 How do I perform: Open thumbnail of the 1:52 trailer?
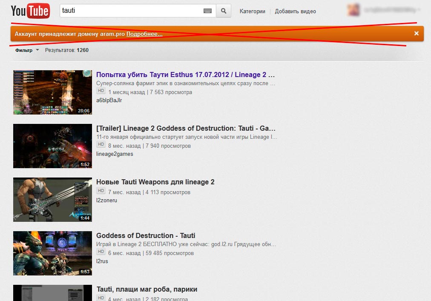pos(52,146)
